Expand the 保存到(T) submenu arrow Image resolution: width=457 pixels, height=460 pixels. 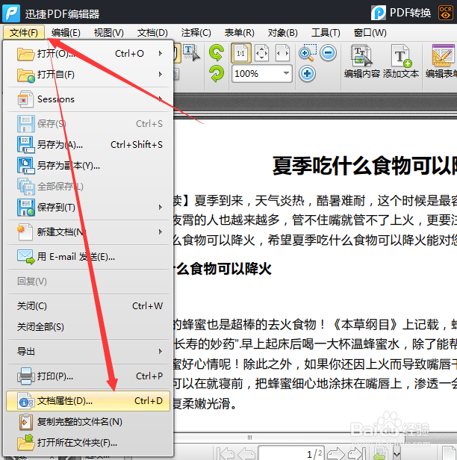pyautogui.click(x=161, y=208)
